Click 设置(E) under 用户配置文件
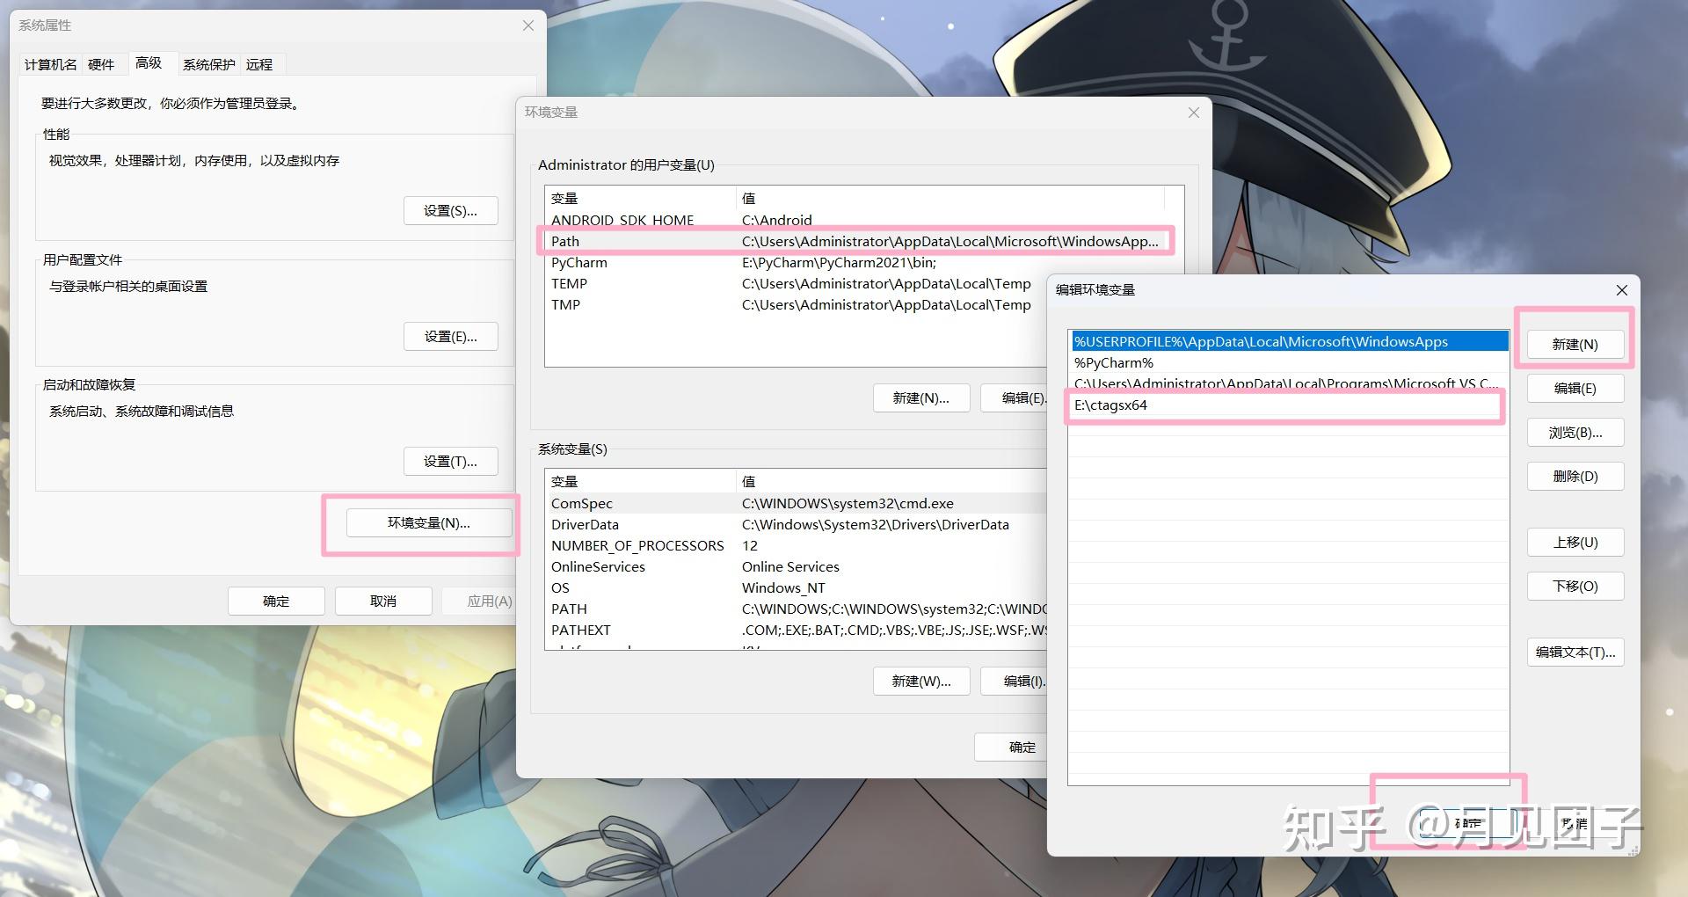The height and width of the screenshot is (897, 1688). pyautogui.click(x=450, y=336)
